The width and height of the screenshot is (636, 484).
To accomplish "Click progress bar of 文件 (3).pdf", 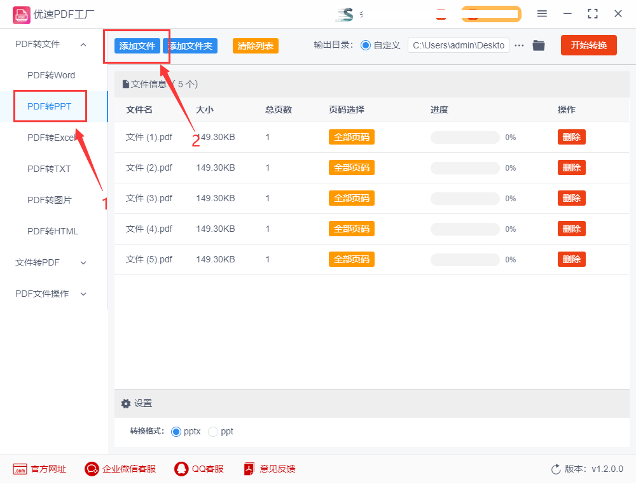I will [x=466, y=199].
